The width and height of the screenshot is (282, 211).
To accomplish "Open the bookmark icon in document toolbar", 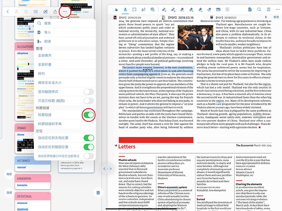I will coord(268,10).
